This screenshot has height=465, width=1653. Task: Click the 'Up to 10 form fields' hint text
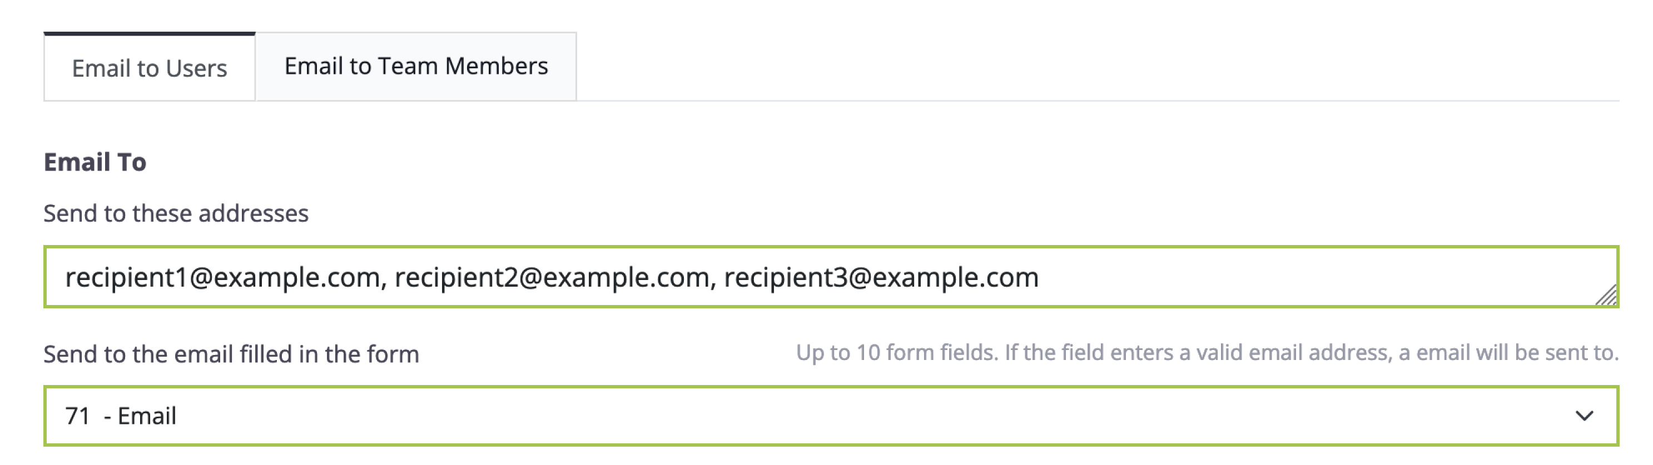coord(1207,353)
